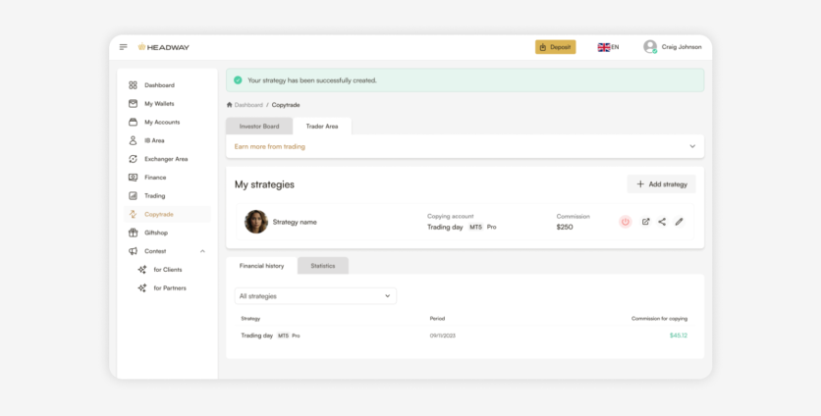This screenshot has width=821, height=416.
Task: Expand Earn more from trading panel
Action: 691,146
